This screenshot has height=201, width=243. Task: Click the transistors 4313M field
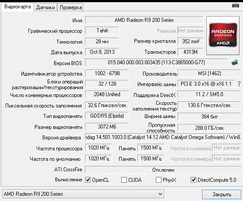pos(191,52)
